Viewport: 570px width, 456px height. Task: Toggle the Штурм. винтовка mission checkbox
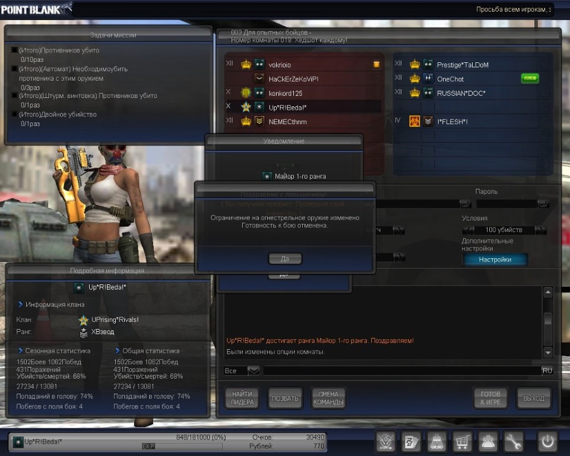14,95
